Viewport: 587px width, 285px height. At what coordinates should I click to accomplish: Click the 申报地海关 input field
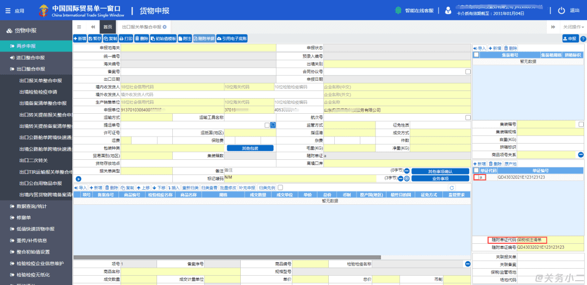(198, 48)
